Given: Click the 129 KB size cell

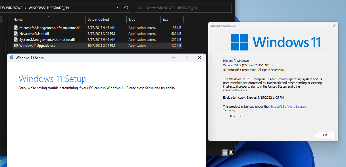Looking at the screenshot, I should point(177,46).
